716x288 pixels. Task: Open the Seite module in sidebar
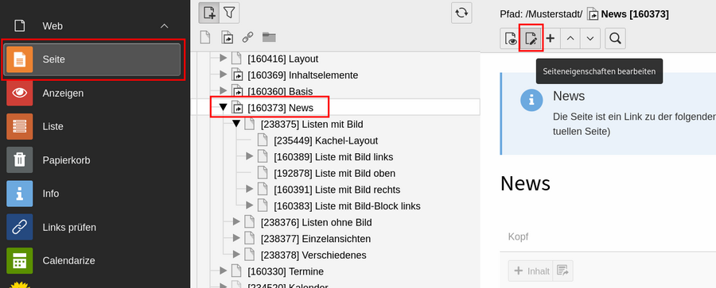[93, 60]
